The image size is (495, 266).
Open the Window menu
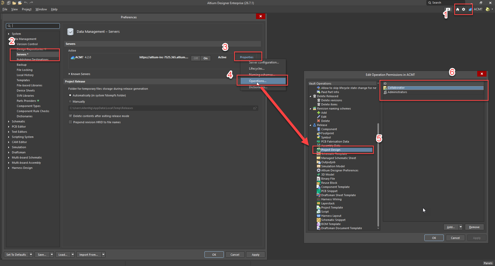41,9
